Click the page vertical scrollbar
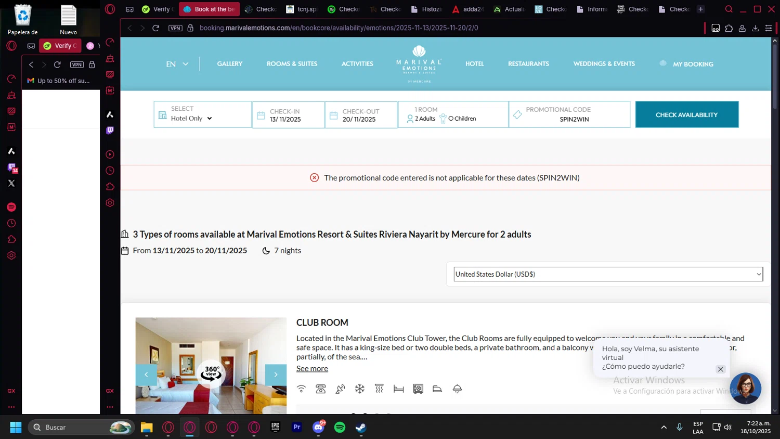This screenshot has height=439, width=780. tap(775, 76)
